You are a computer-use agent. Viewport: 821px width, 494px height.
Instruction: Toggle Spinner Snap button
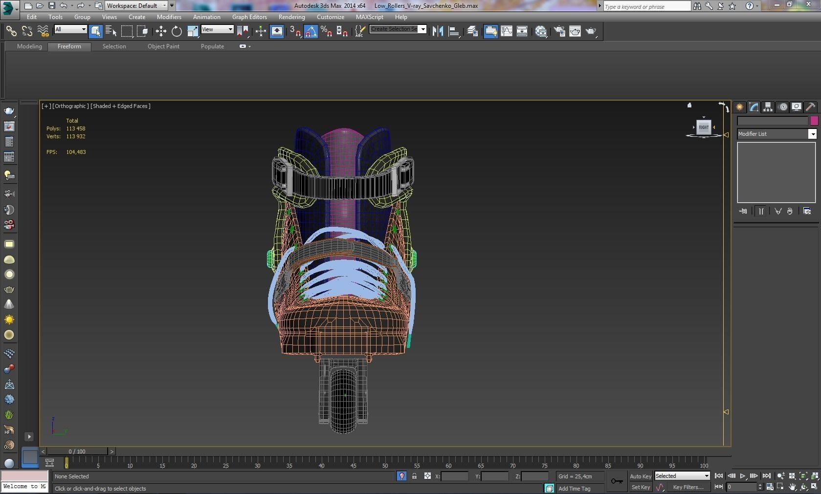click(x=342, y=31)
